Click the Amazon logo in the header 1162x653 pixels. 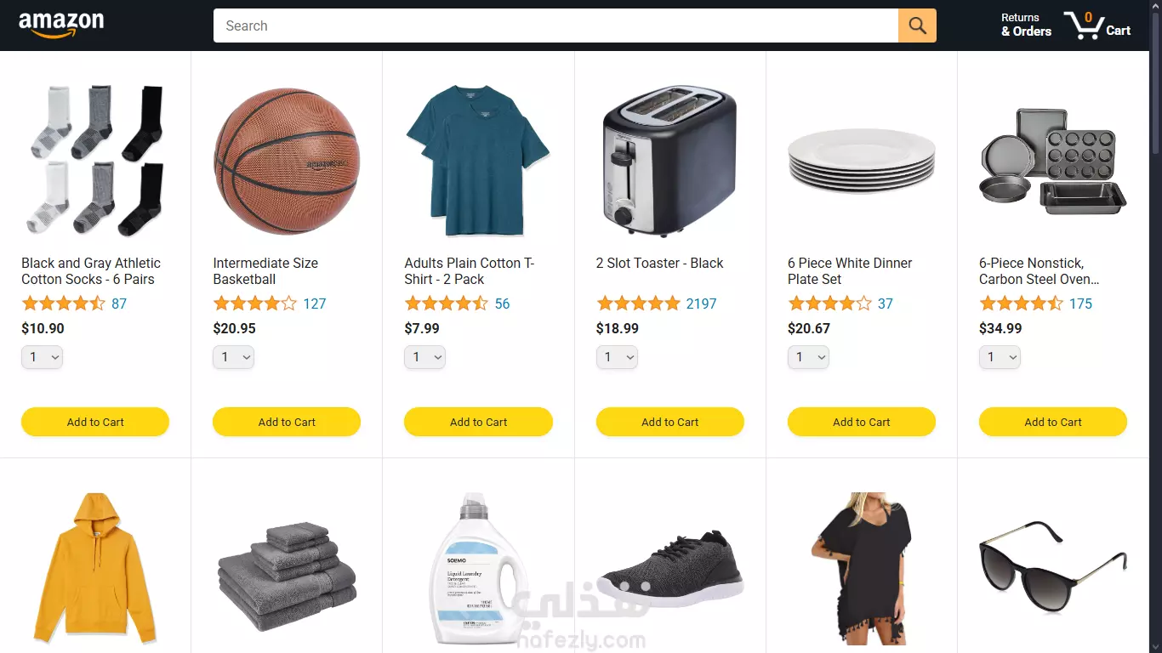tap(61, 26)
